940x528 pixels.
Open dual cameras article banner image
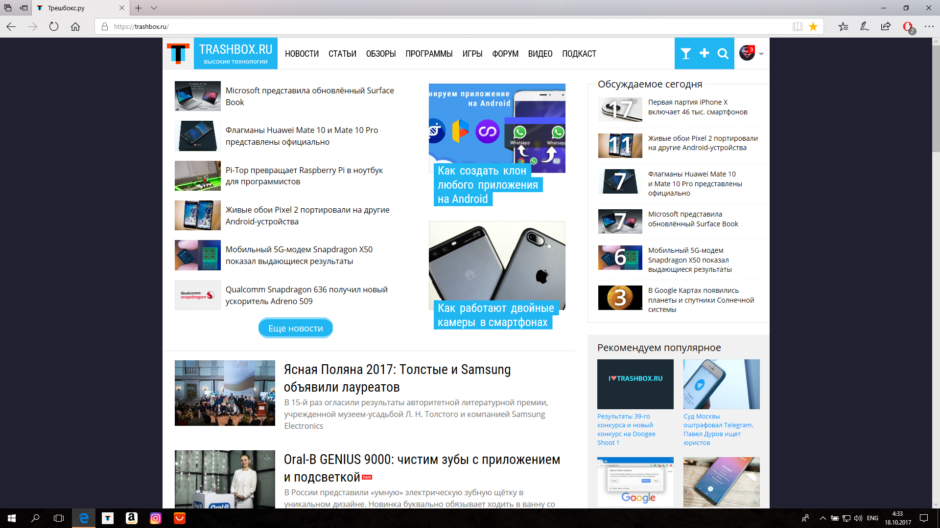click(497, 265)
